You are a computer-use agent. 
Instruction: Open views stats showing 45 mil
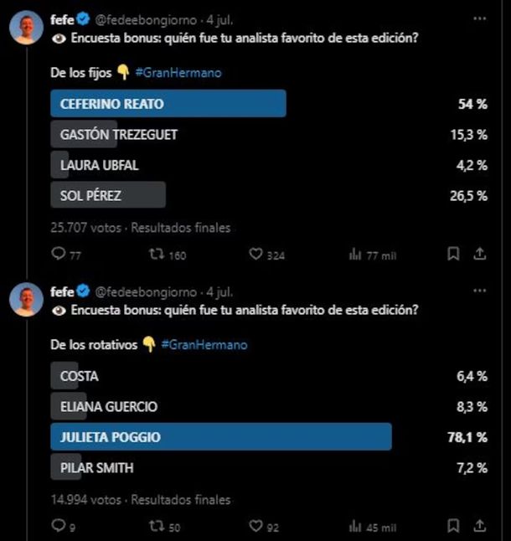pos(354,526)
